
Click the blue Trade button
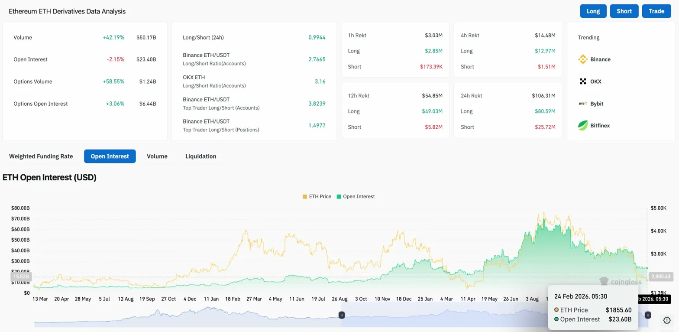[656, 11]
